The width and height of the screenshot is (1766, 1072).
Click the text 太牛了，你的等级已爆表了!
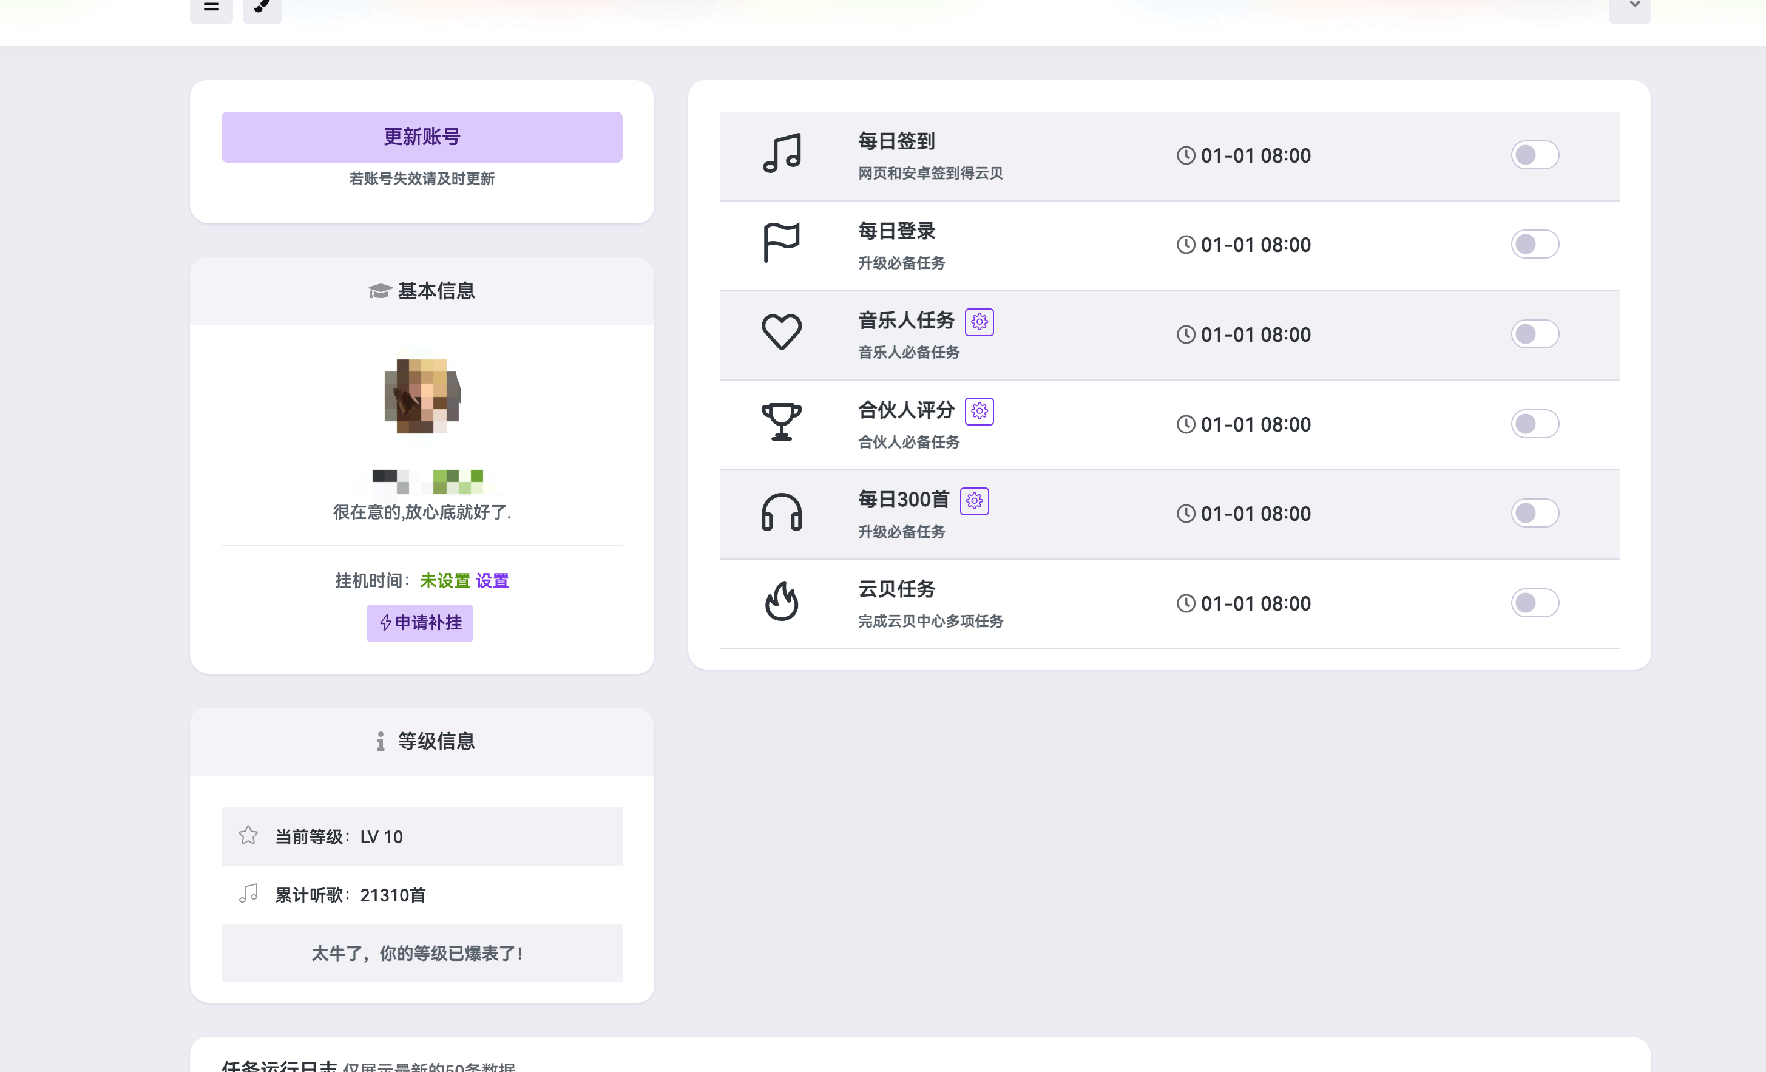tap(418, 954)
